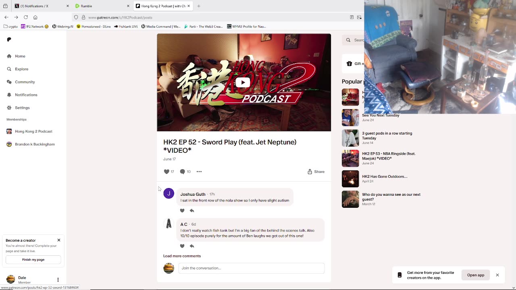516x290 pixels.
Task: Open HK2 EP 53 NBA Ringside post
Action: point(389,156)
